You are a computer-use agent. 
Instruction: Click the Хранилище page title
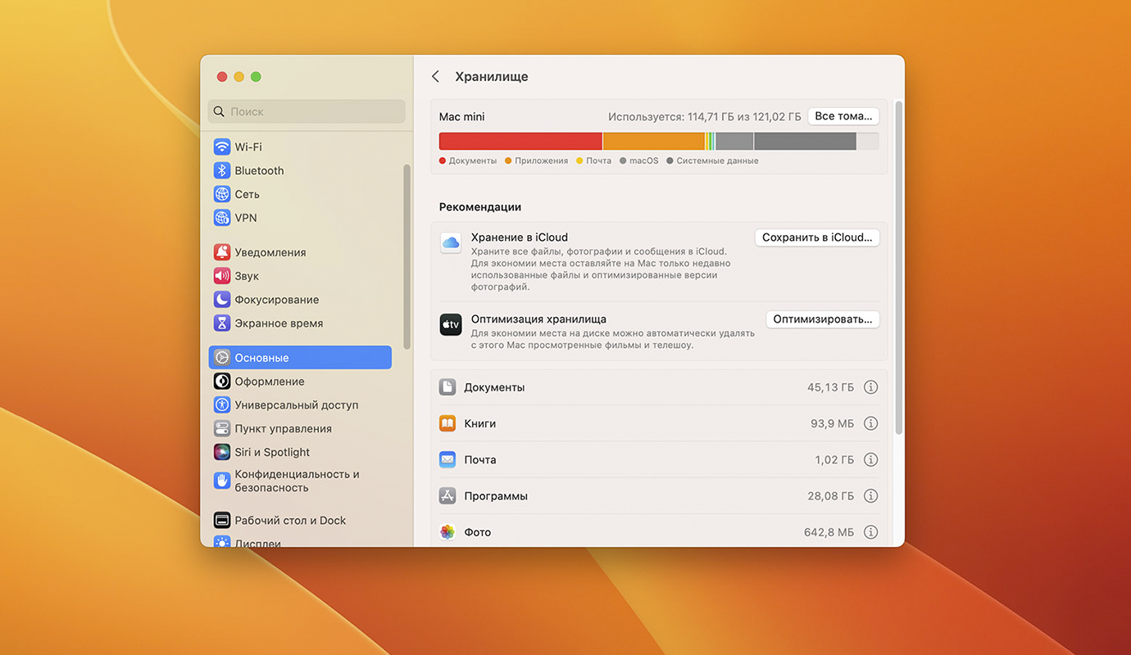coord(492,76)
